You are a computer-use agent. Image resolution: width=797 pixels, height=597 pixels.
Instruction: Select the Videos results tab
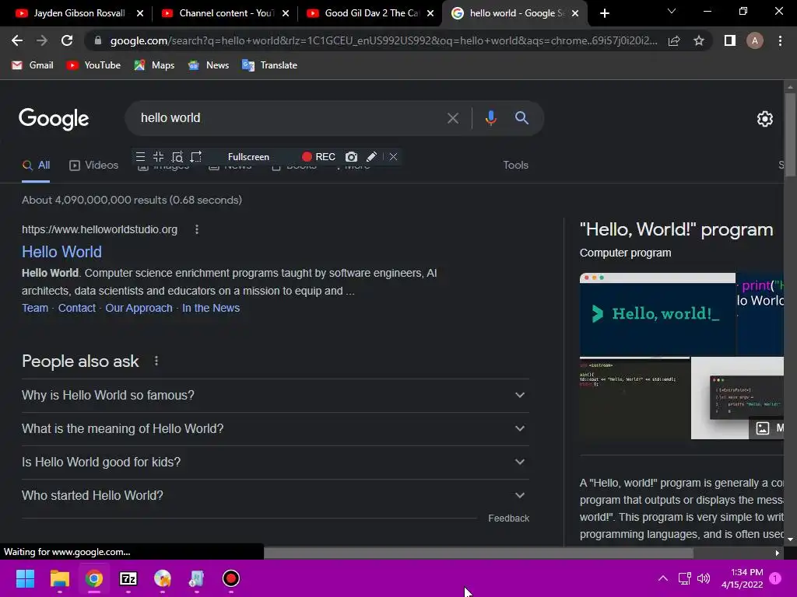[94, 165]
